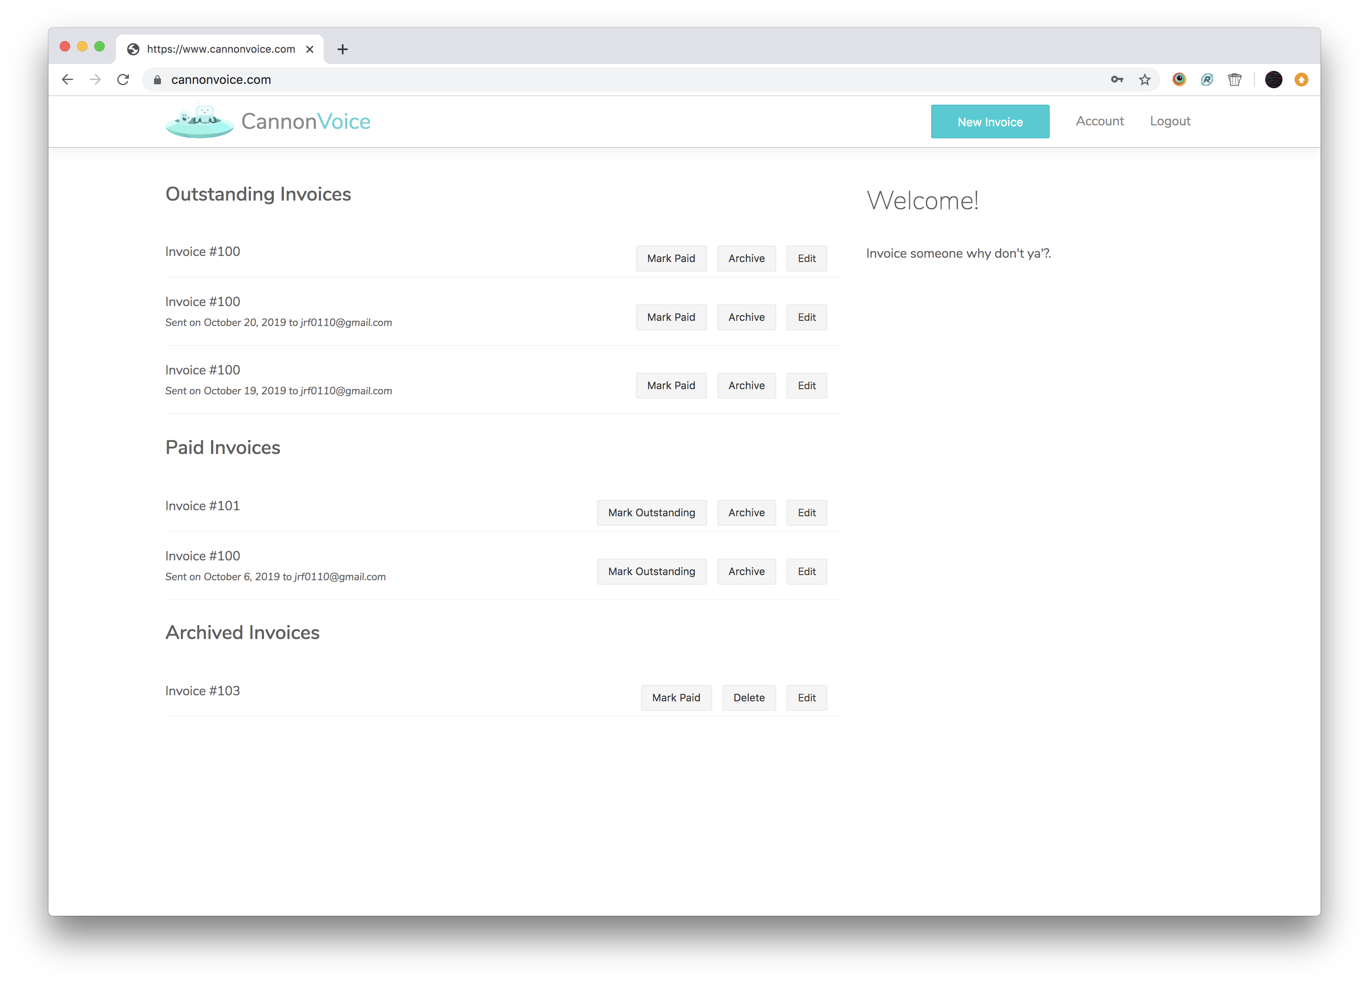Reload the page with the refresh icon
Viewport: 1369px width, 985px height.
(123, 80)
